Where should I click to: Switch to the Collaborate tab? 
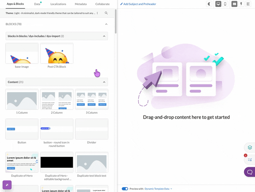[x=102, y=4]
